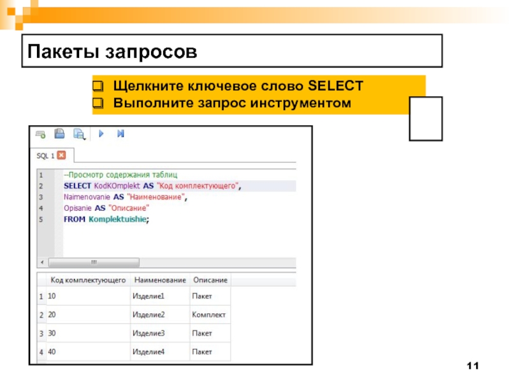This screenshot has height=382, width=510.
Task: Select row 3 header in results grid
Action: pyautogui.click(x=41, y=334)
